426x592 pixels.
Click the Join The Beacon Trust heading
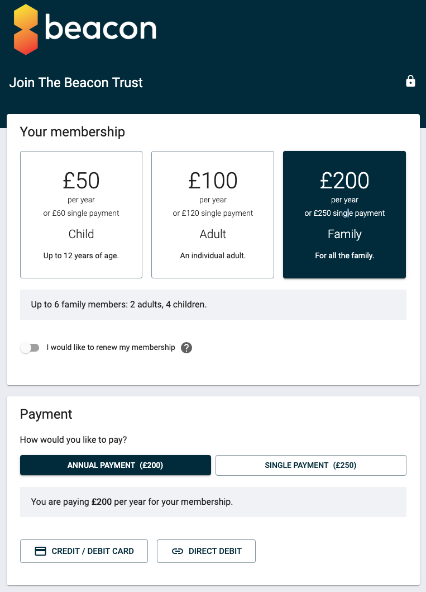tap(75, 82)
